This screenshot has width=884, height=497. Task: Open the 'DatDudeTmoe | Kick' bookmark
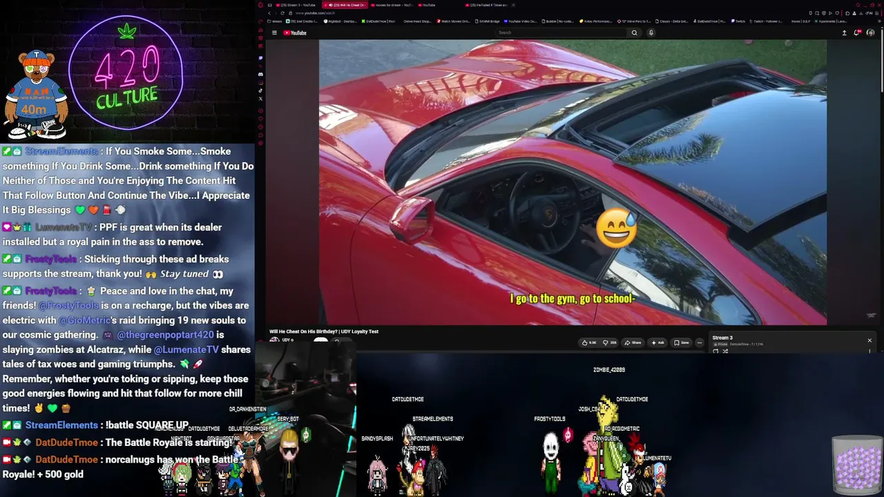378,21
